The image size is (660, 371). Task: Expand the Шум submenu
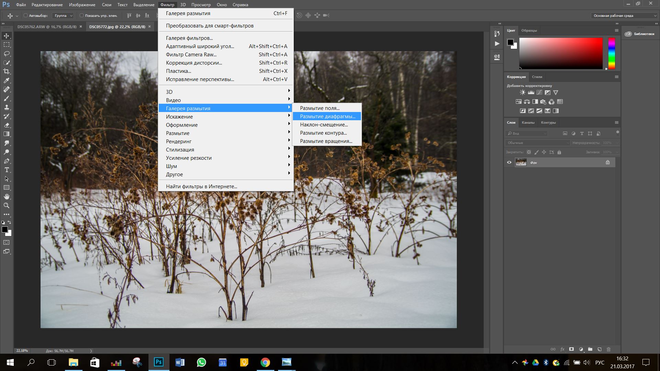point(225,166)
